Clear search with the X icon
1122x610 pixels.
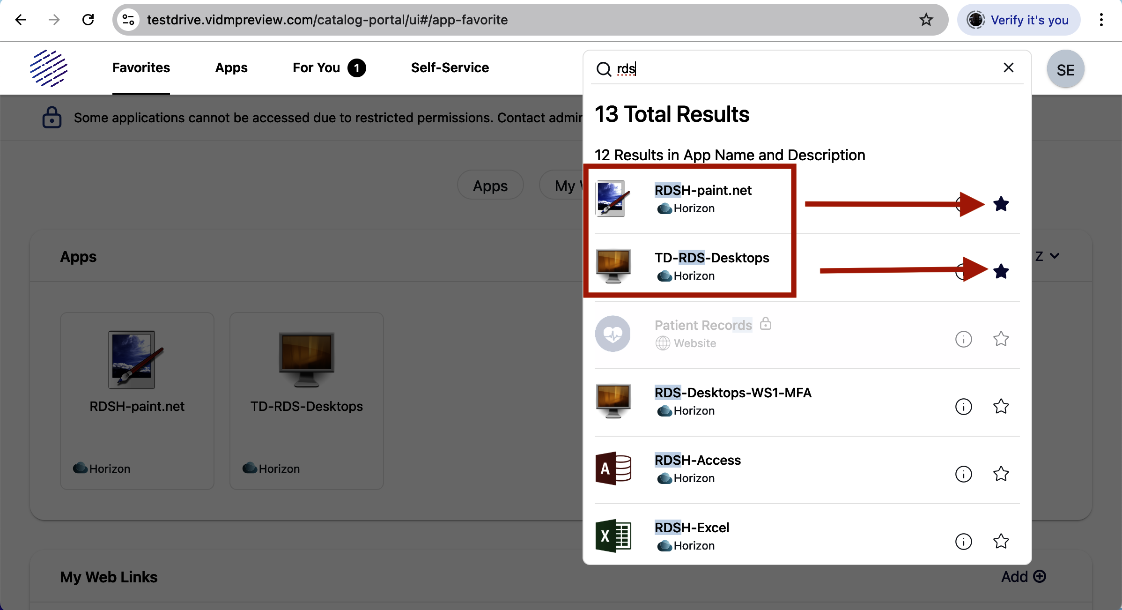point(1008,68)
